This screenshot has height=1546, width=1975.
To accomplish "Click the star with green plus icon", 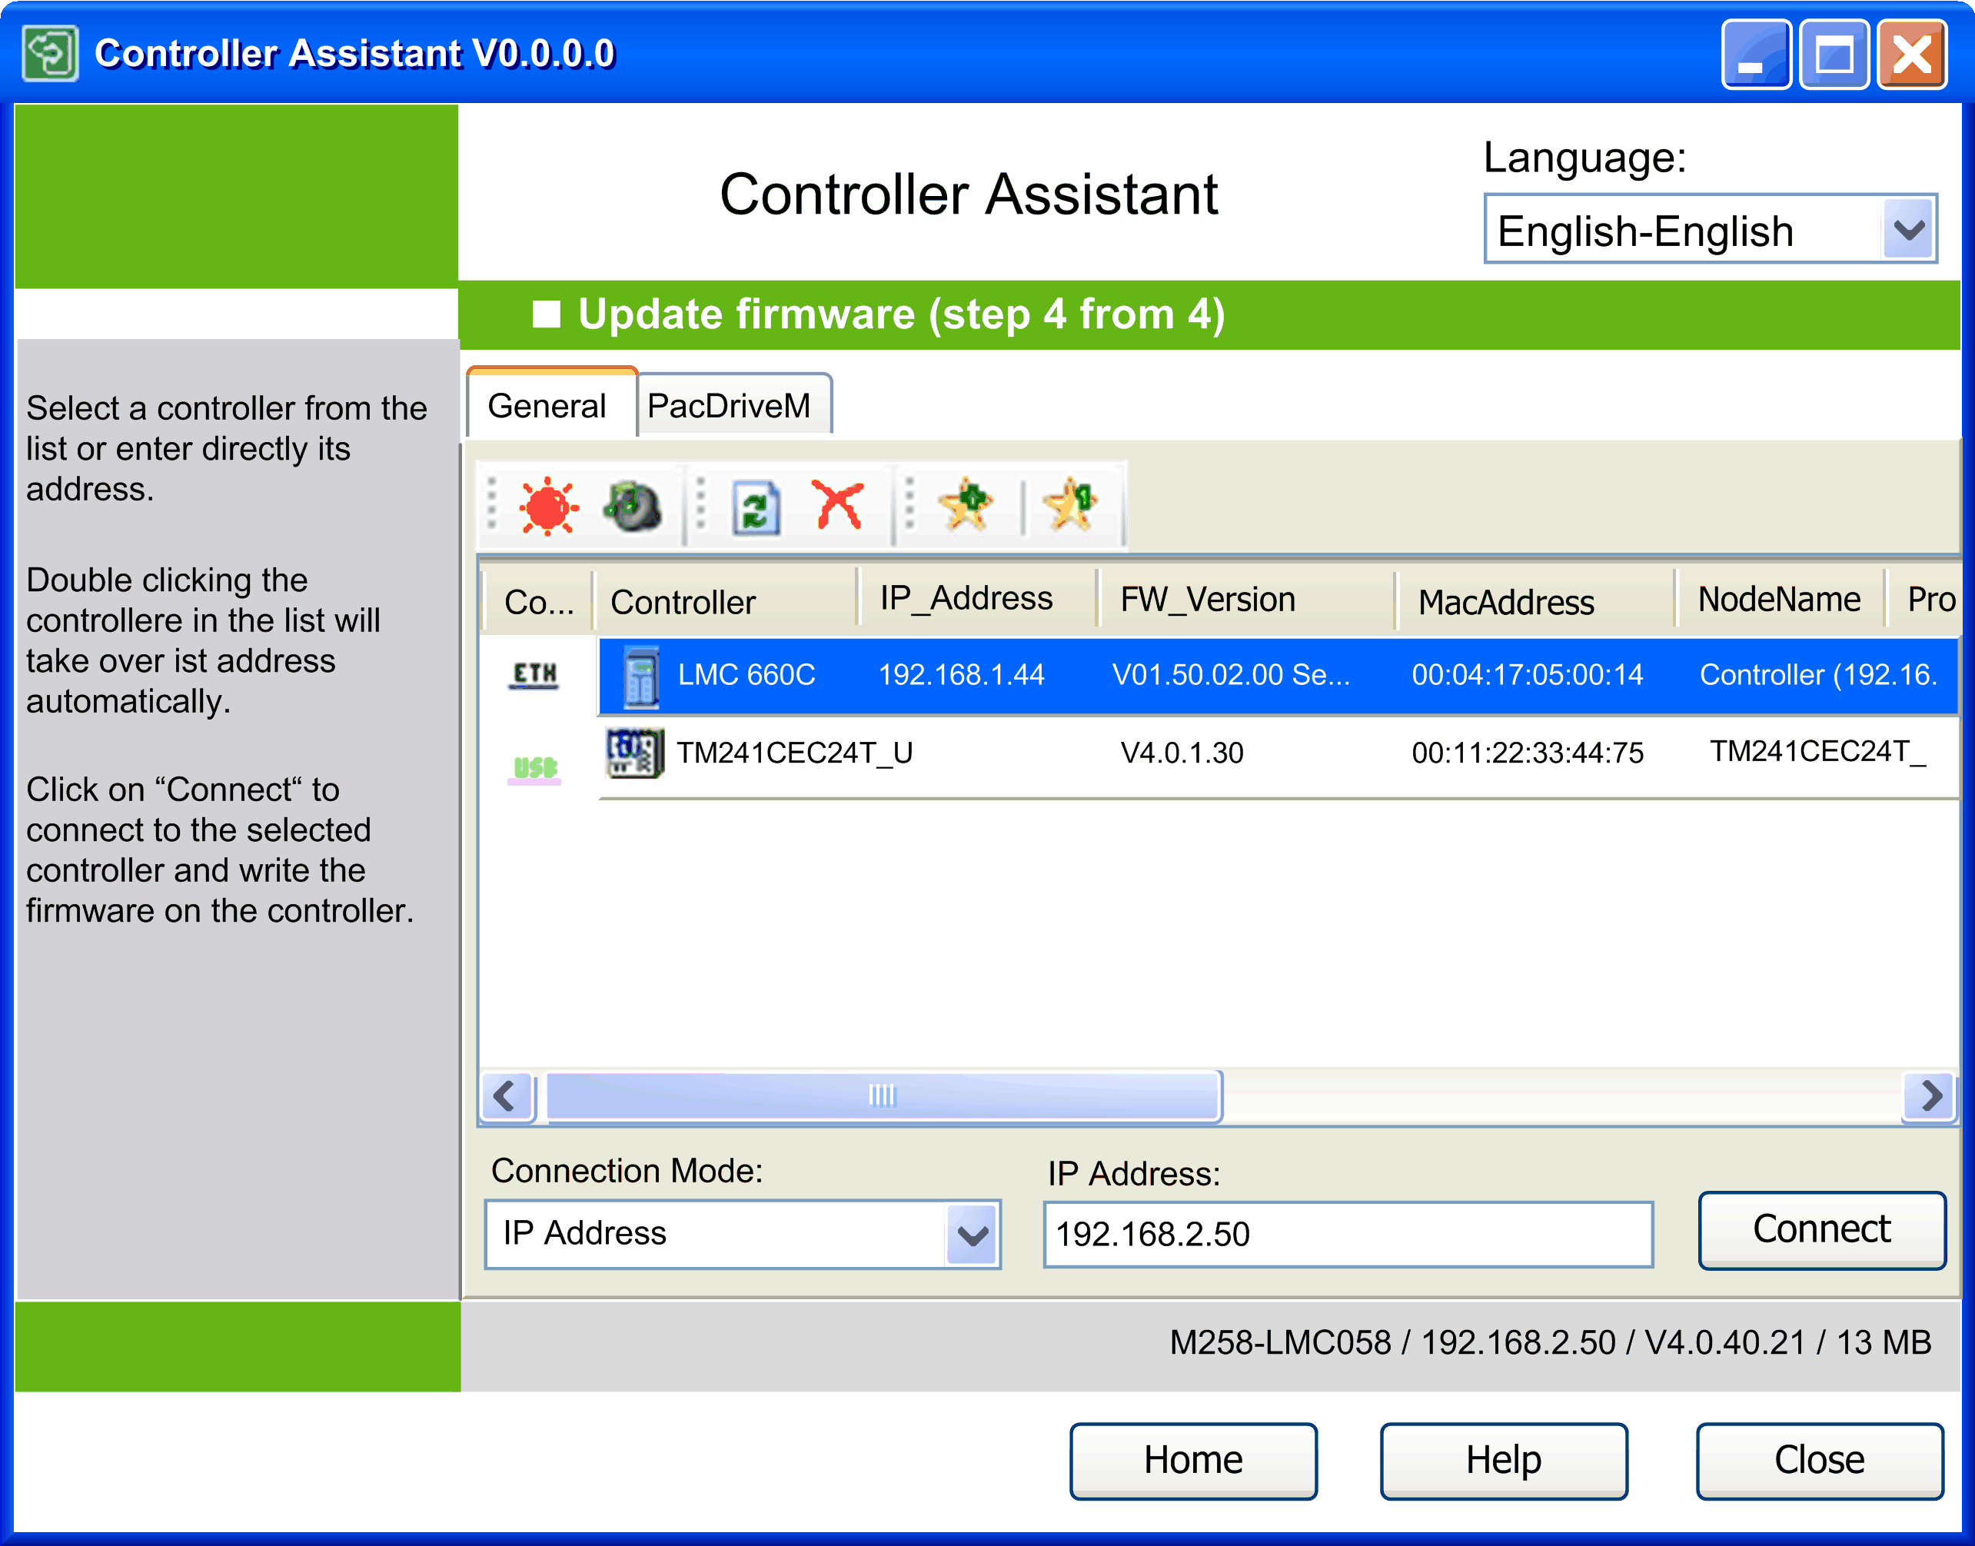I will tap(966, 504).
